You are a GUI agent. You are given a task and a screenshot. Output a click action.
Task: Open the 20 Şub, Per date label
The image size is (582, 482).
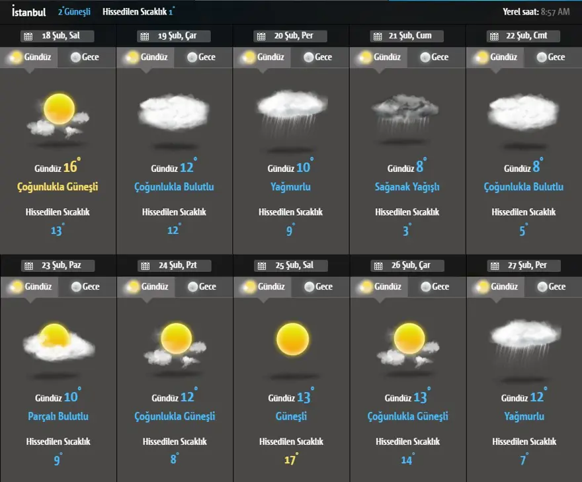(x=294, y=36)
